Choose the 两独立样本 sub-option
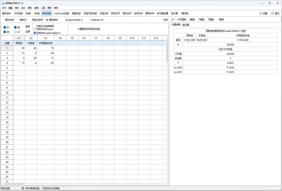Screen dimensions: 282x191 click(x=38, y=20)
